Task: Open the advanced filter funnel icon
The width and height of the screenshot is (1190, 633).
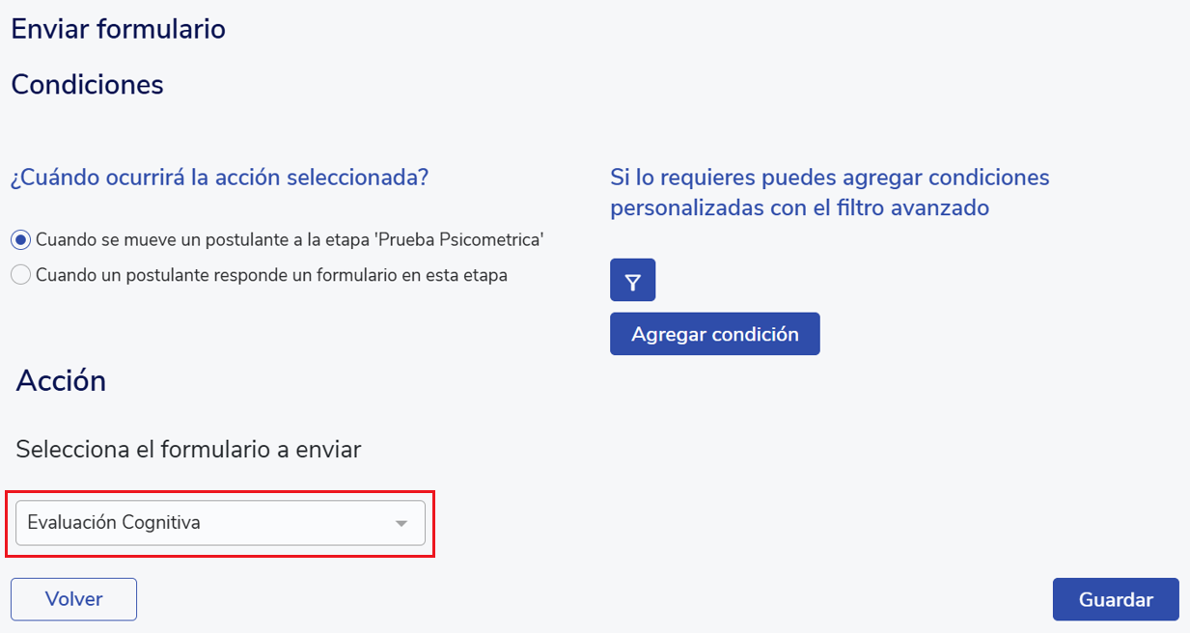Action: point(632,281)
